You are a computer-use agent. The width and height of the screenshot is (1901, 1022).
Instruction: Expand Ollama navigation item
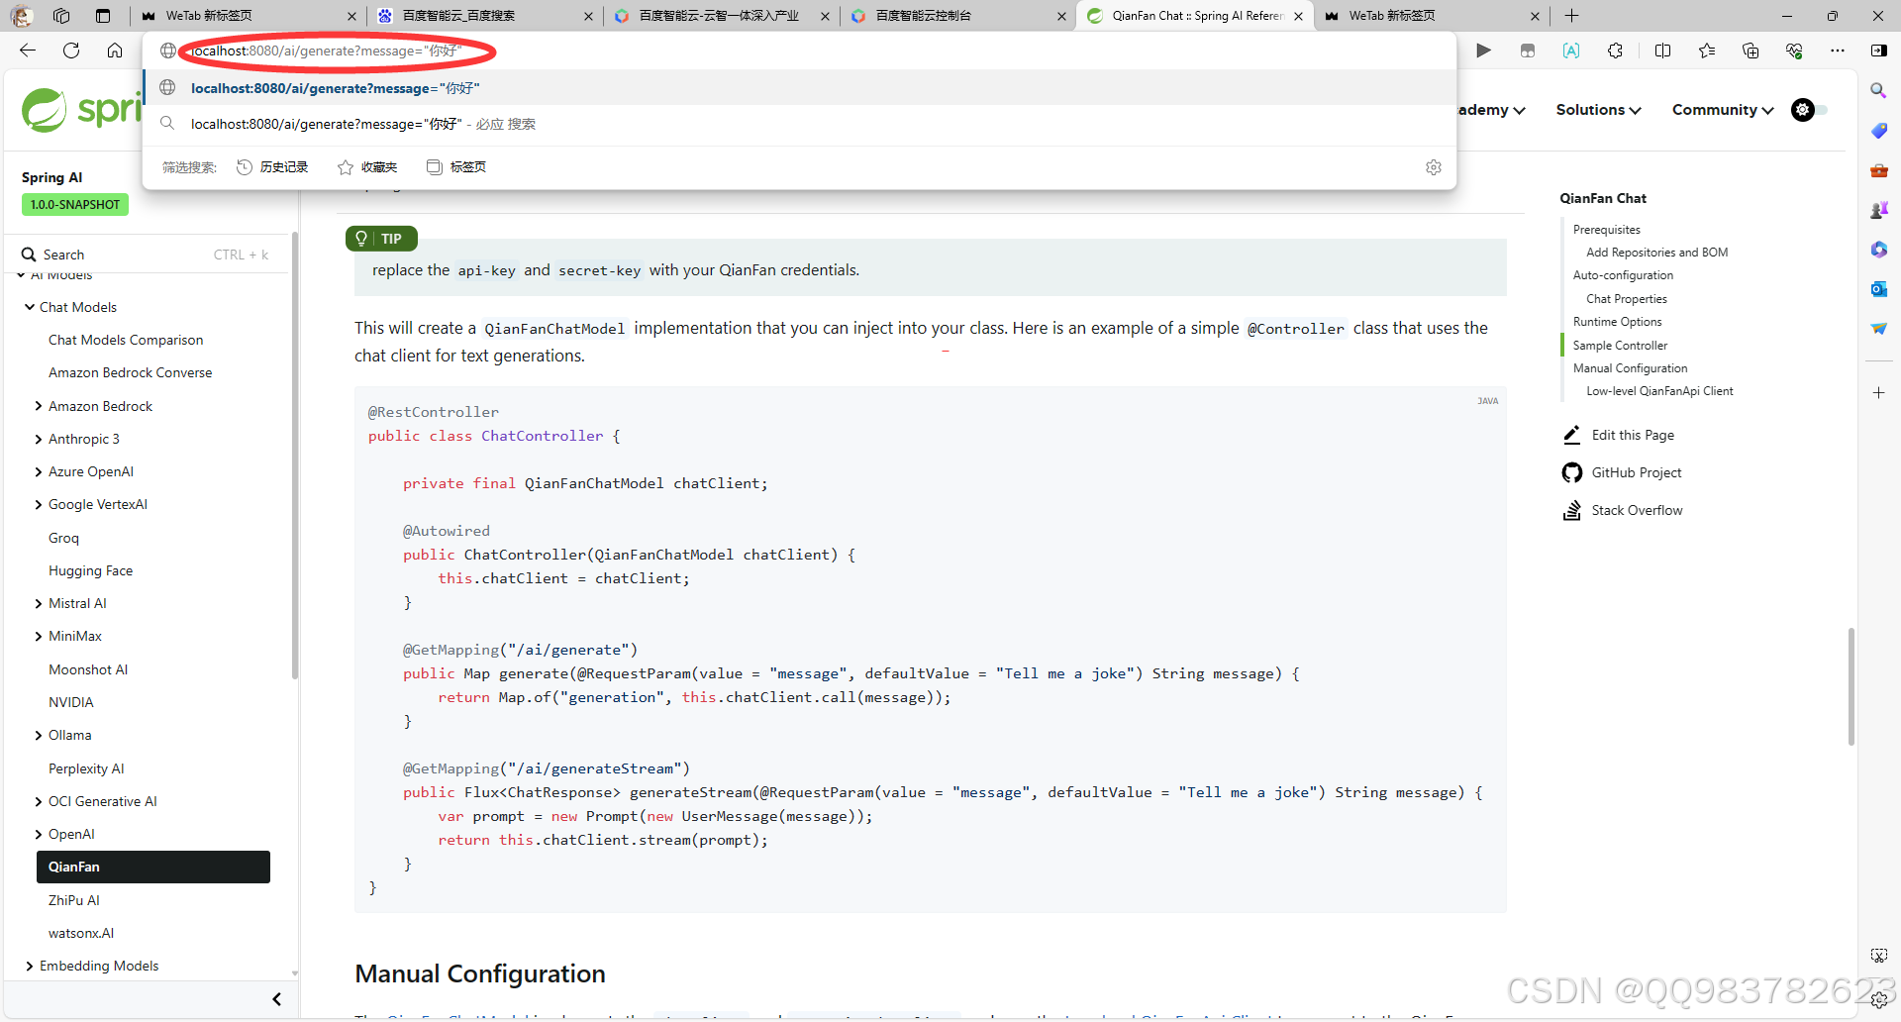(39, 735)
